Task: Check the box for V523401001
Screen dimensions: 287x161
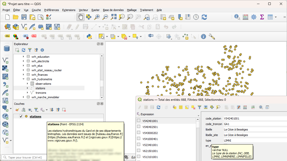Action: (139, 145)
